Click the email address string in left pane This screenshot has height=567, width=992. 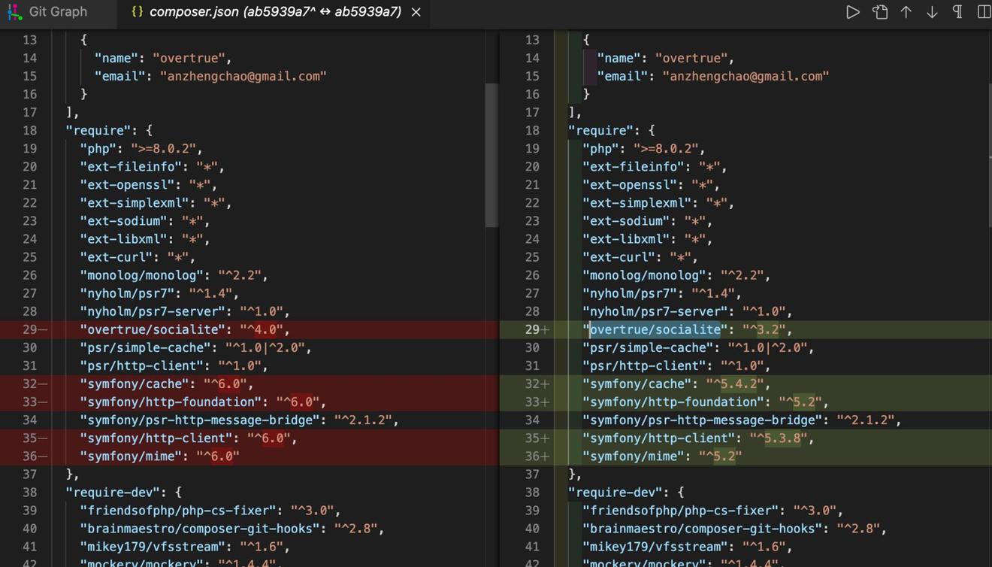(x=243, y=76)
